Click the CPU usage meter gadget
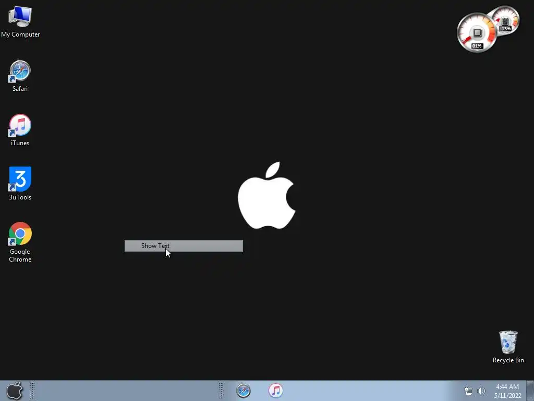 point(476,33)
